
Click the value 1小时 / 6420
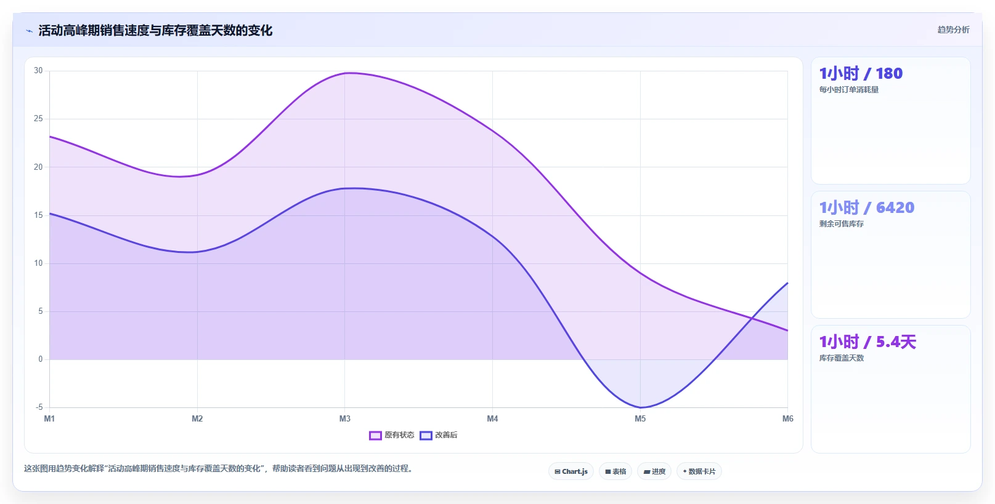[867, 208]
